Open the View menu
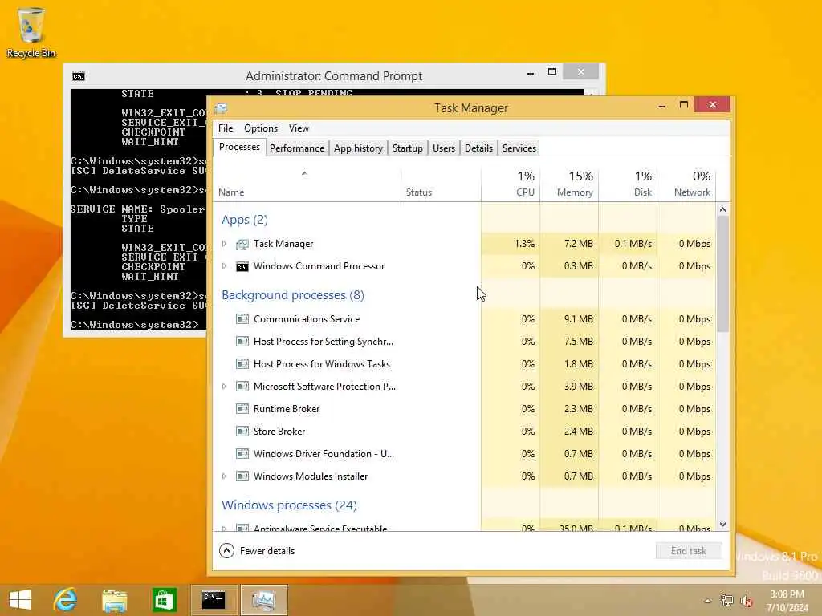 tap(299, 128)
